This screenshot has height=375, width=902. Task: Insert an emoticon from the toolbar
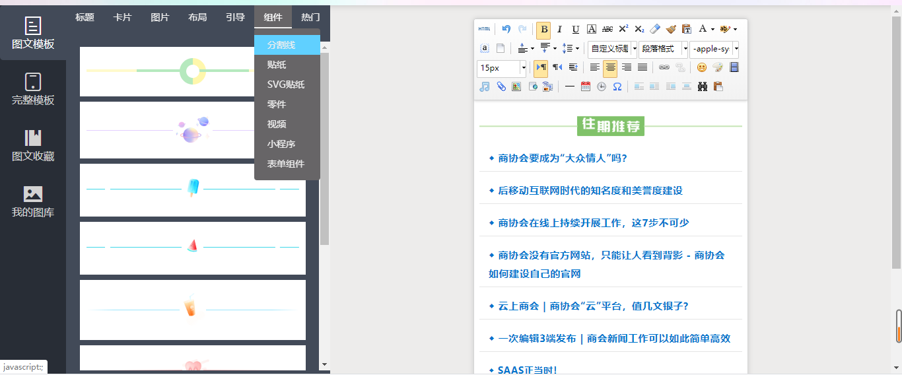(x=702, y=67)
